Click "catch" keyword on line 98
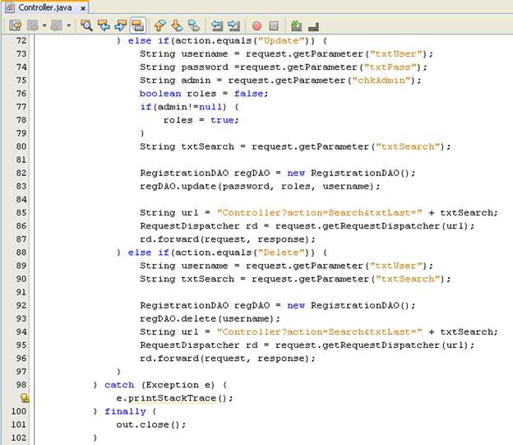513x445 pixels. tap(119, 385)
